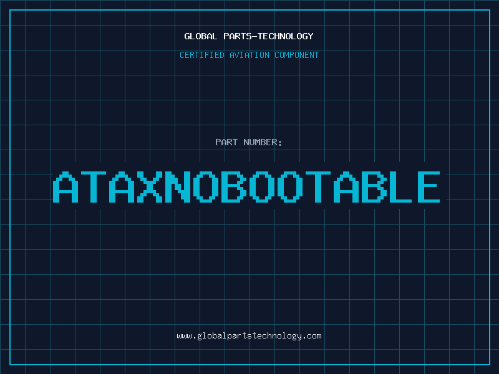The image size is (499, 374).
Task: Click the GLOBAL PARTS-TECHNOLOGY heading
Action: point(249,36)
